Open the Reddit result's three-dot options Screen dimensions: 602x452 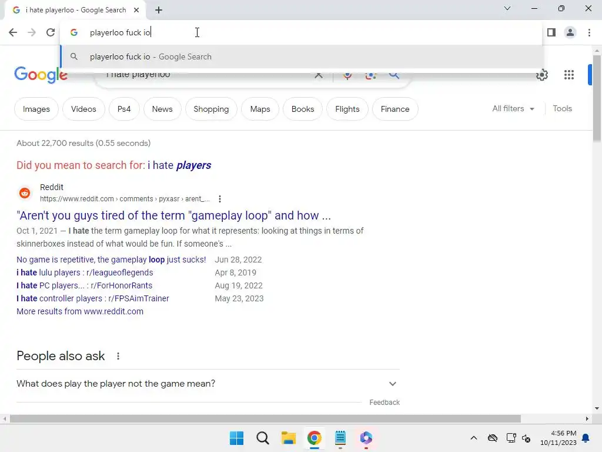(220, 199)
